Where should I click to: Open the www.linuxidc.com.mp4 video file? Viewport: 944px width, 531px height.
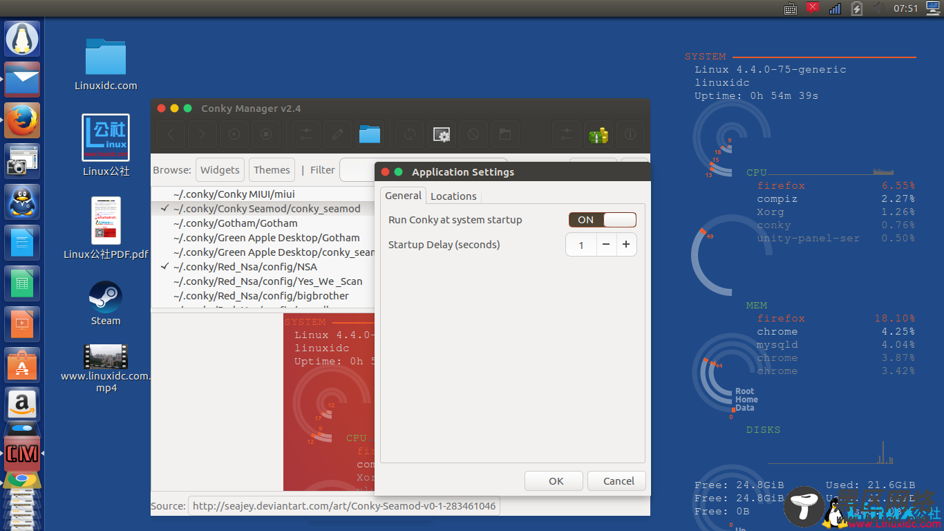pos(106,369)
